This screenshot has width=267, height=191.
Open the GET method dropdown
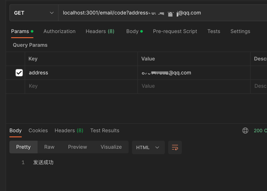pyautogui.click(x=33, y=13)
